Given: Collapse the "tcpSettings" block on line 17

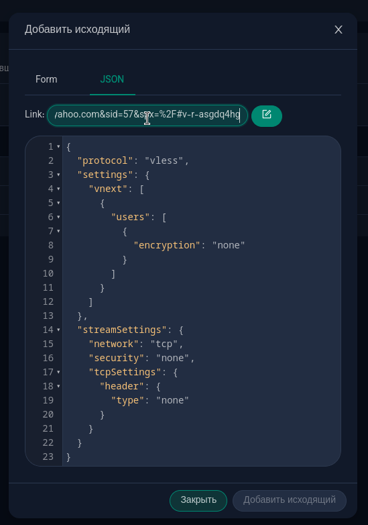Looking at the screenshot, I should tap(58, 372).
